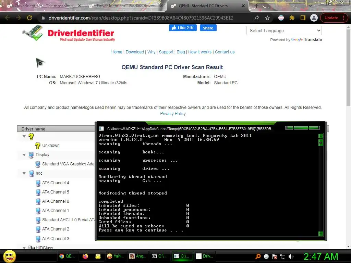Click the Display category monitor icon
Image resolution: width=351 pixels, height=263 pixels.
coord(31,155)
